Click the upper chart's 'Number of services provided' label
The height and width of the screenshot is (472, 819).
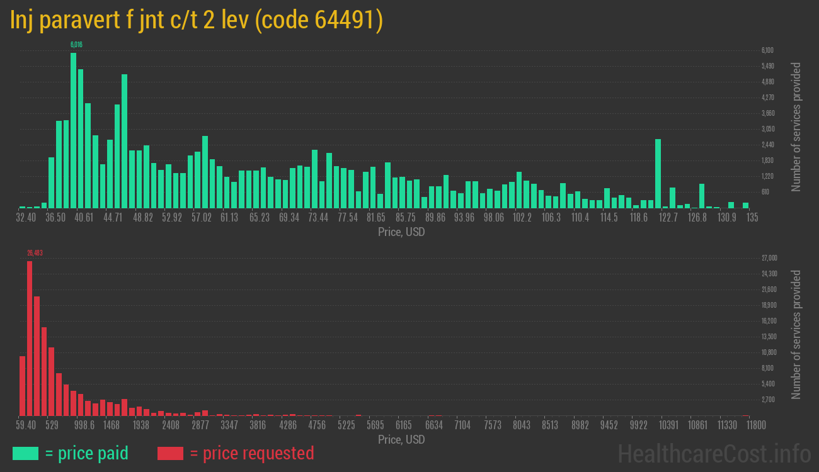click(x=796, y=126)
